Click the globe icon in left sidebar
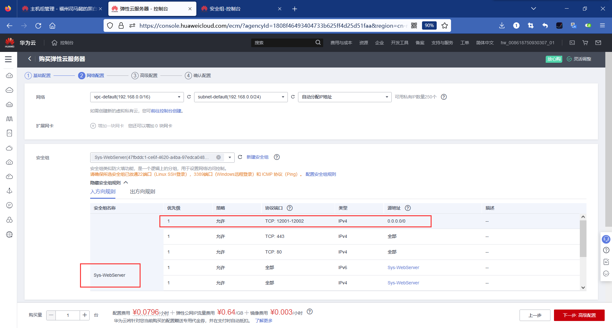 [x=10, y=235]
